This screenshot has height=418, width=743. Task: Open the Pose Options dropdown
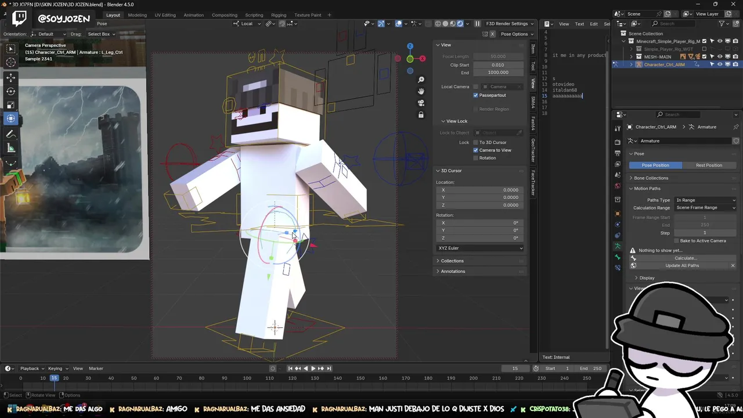pos(517,34)
